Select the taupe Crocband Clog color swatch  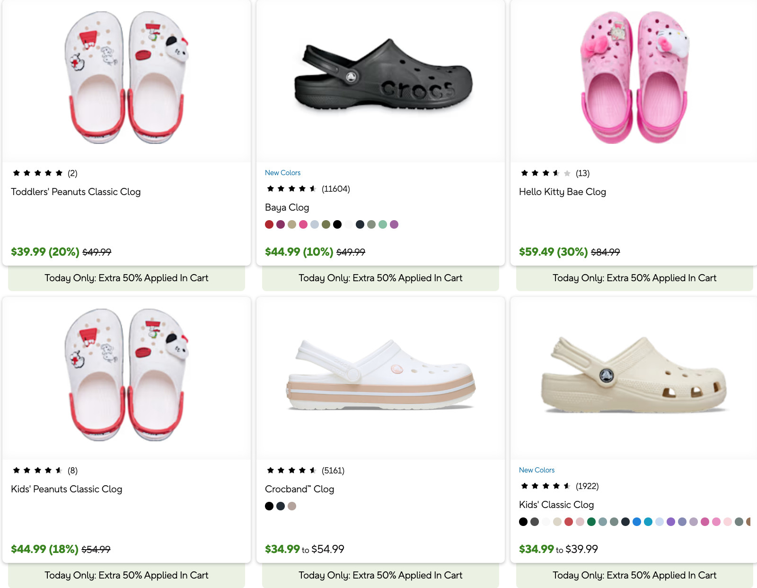292,506
